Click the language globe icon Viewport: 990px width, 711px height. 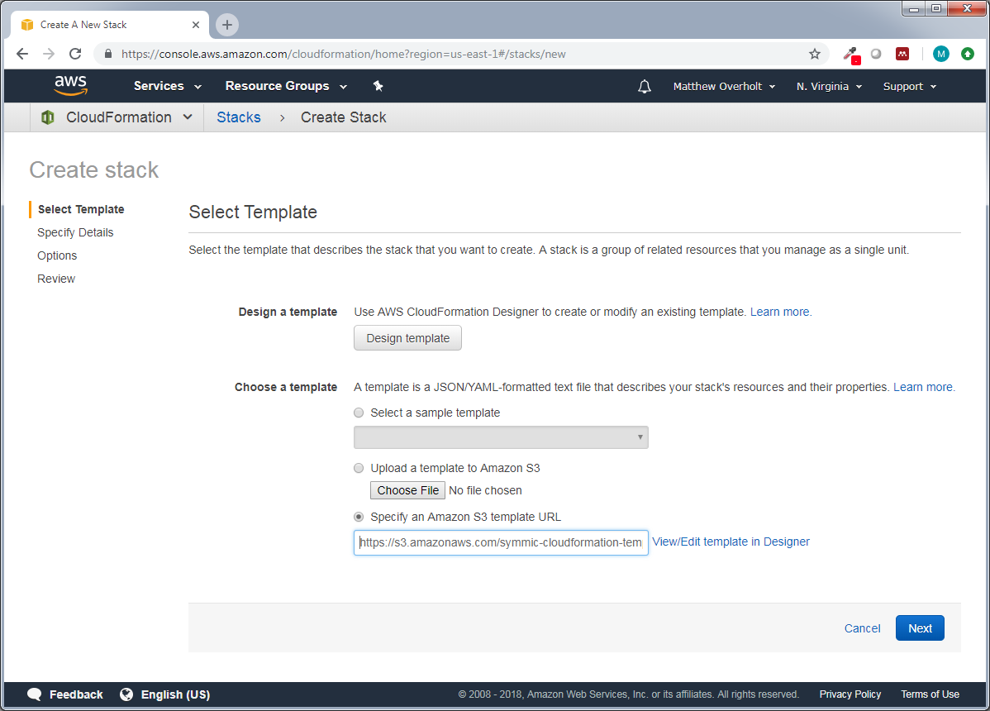126,694
